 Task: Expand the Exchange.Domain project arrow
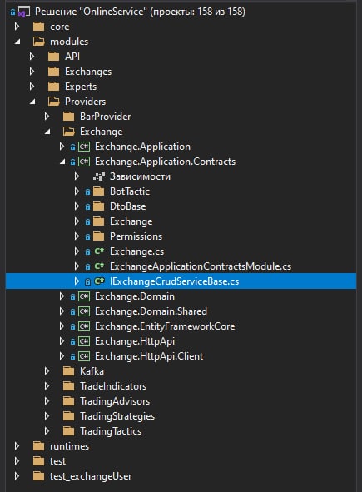point(62,296)
